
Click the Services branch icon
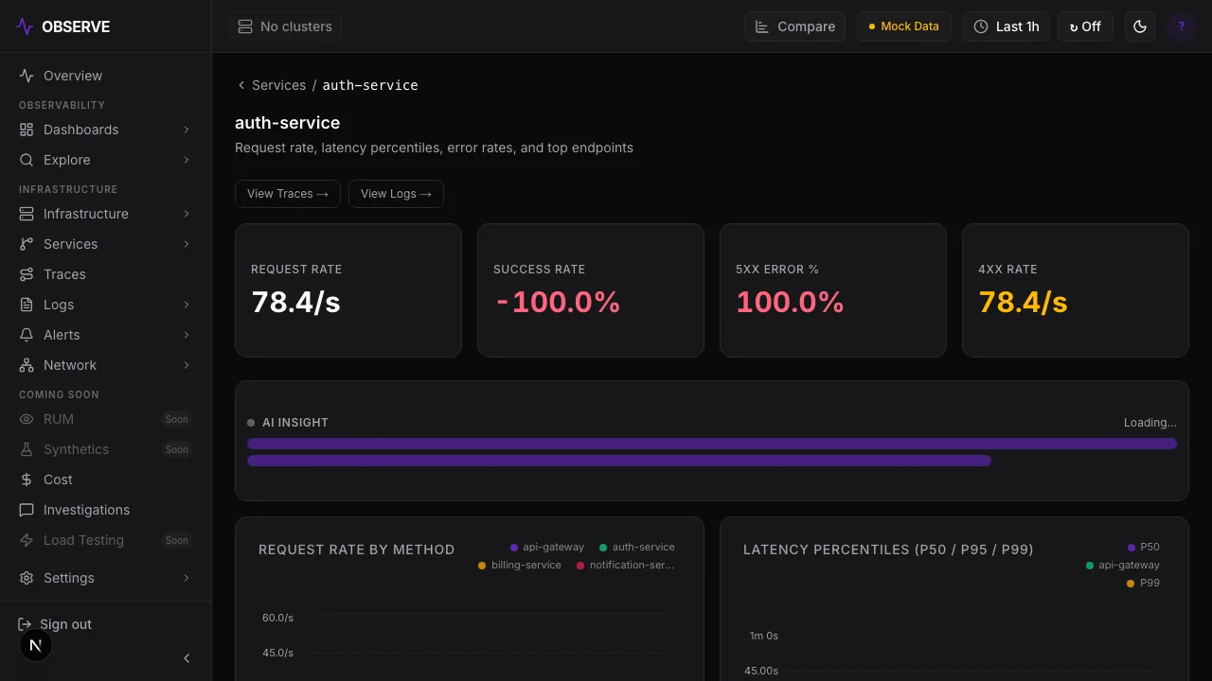coord(27,244)
